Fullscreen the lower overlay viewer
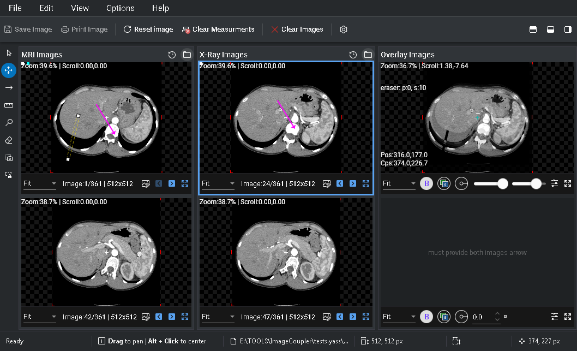The height and width of the screenshot is (351, 577). click(568, 317)
